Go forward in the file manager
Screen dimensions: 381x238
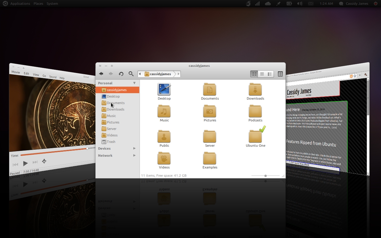pos(111,74)
